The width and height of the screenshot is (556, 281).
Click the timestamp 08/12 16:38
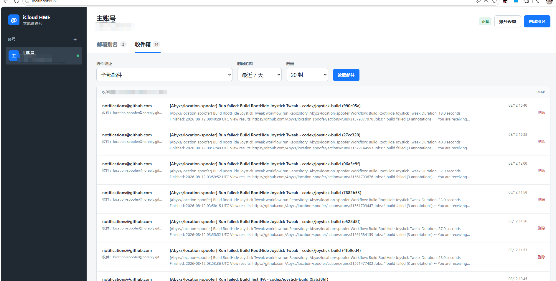pyautogui.click(x=518, y=135)
